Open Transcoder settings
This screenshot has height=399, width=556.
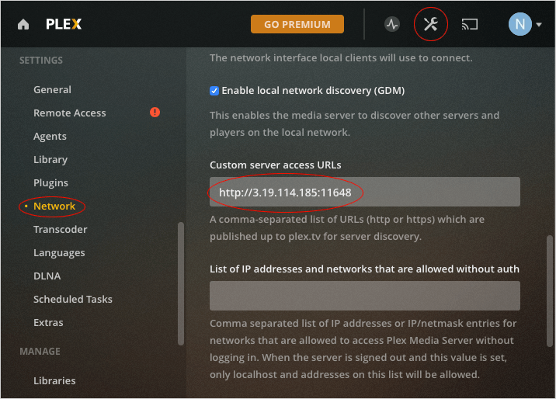click(61, 230)
